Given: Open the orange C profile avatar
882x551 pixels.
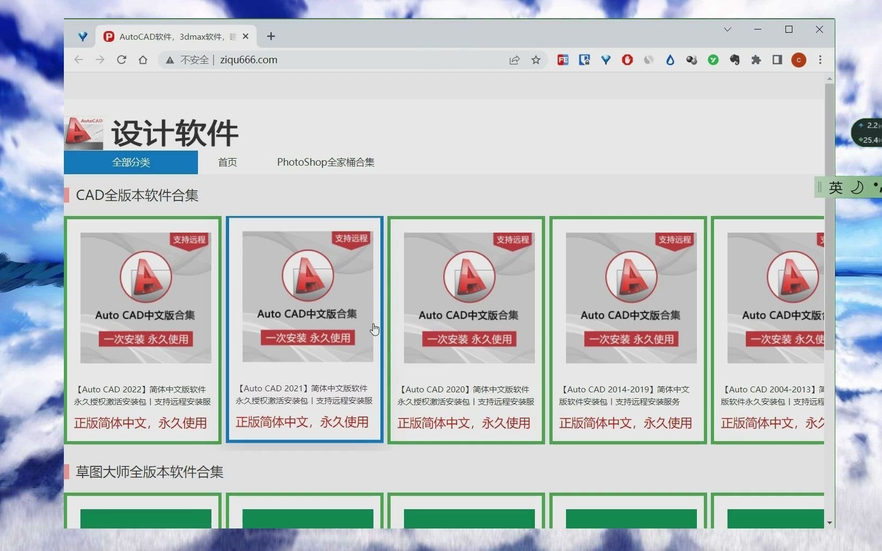Looking at the screenshot, I should coord(799,60).
